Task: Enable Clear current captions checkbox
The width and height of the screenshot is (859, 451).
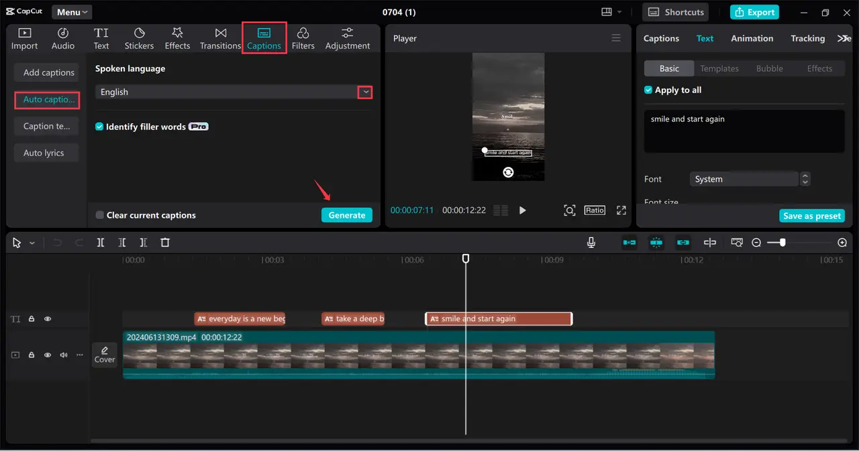Action: 99,215
